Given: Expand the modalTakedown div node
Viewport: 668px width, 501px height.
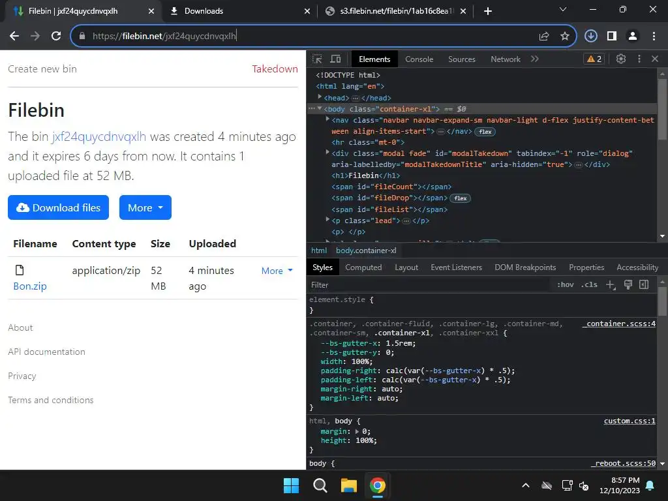Looking at the screenshot, I should tap(327, 152).
